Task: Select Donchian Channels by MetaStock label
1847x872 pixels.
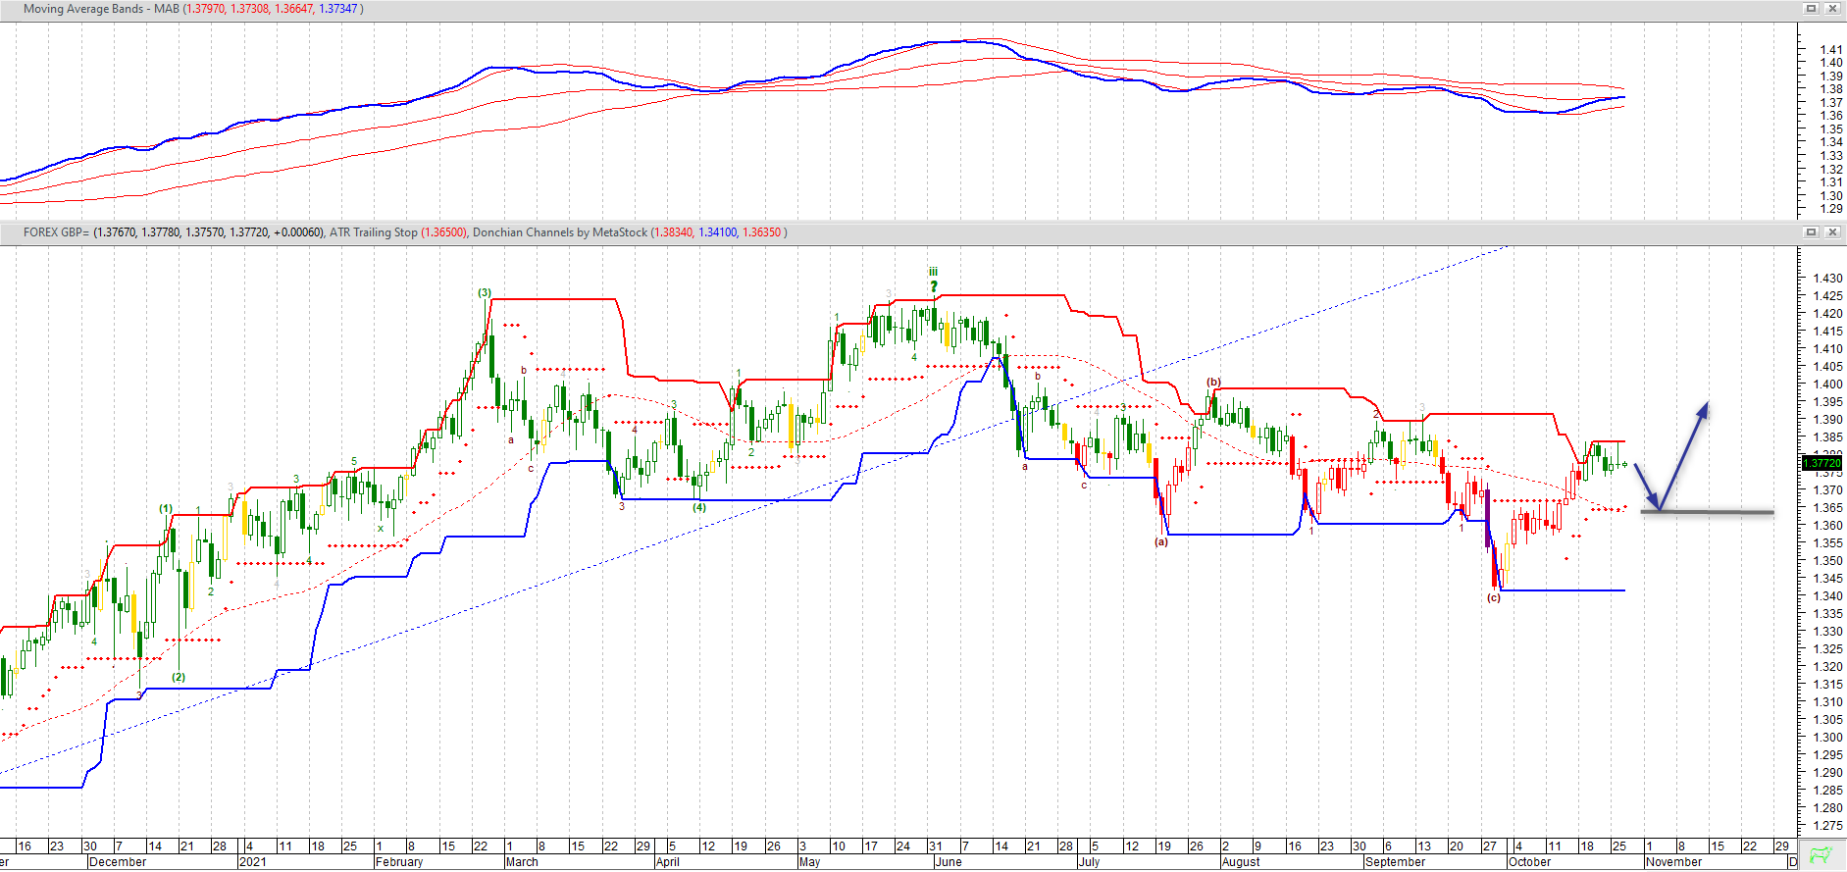Action: (x=559, y=232)
